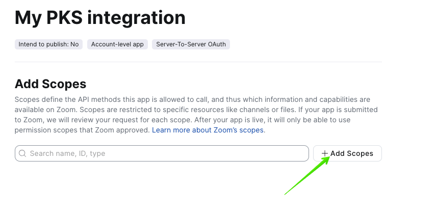Select the Server-To-Server OAuth tag
The height and width of the screenshot is (215, 435).
pos(191,44)
